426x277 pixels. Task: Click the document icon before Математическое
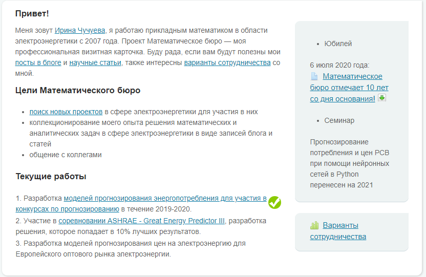(314, 76)
